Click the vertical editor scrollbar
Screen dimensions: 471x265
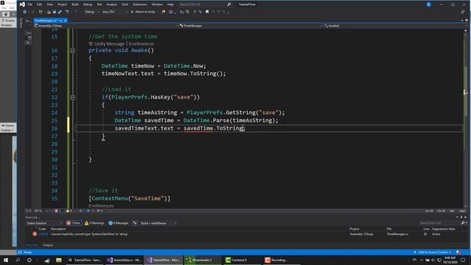tap(466, 120)
